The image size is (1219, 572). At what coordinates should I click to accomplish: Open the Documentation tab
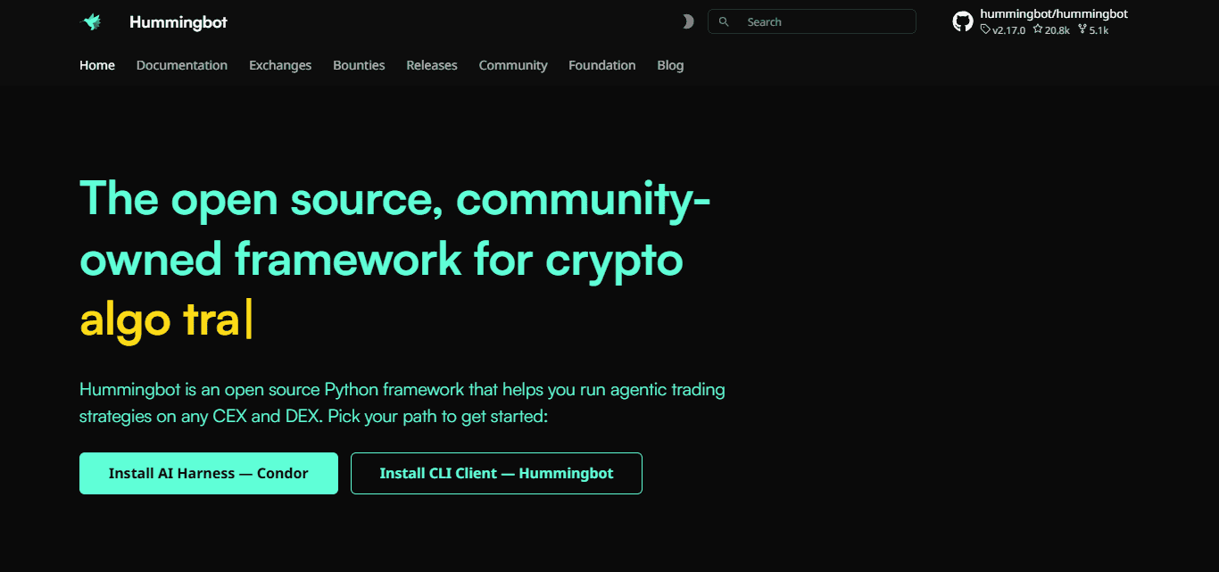[182, 65]
